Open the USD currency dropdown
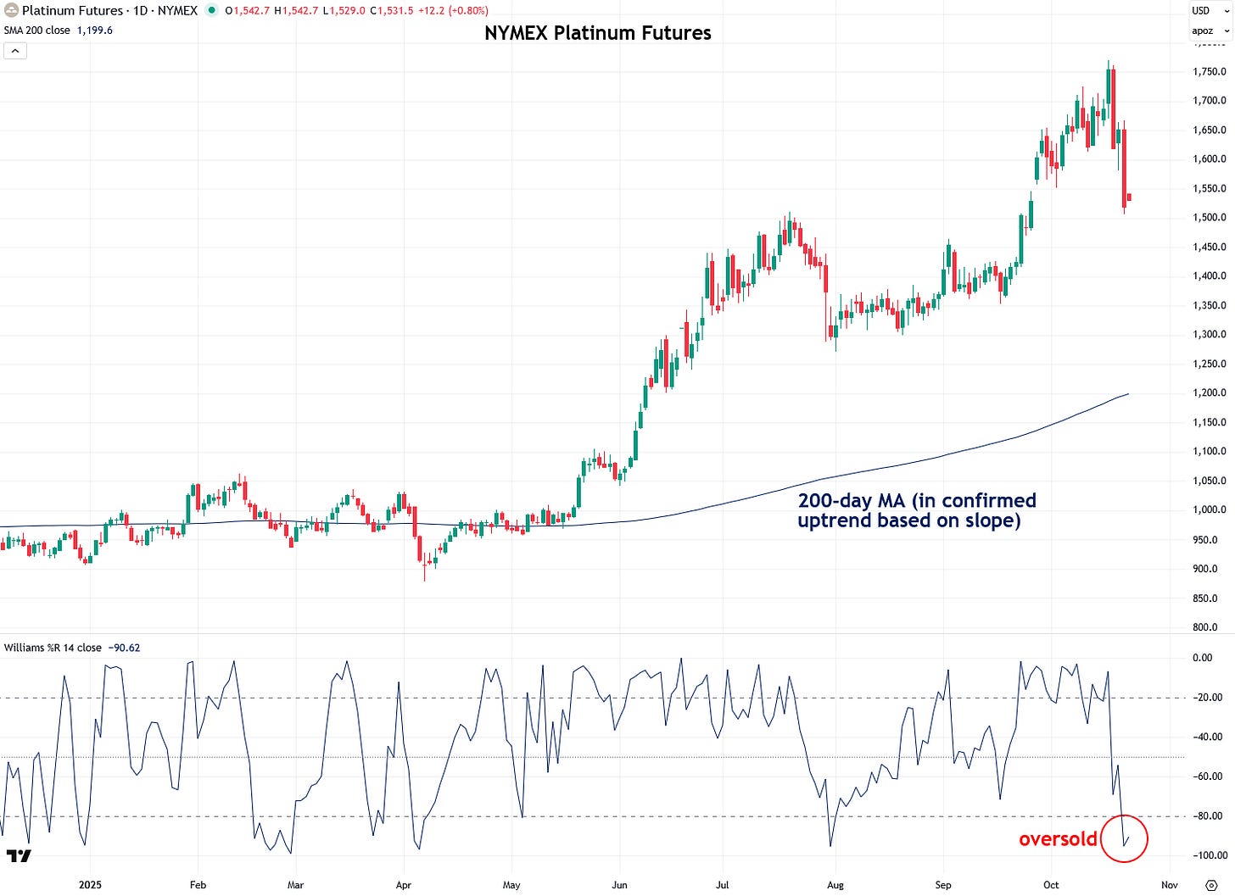The width and height of the screenshot is (1235, 896). click(x=1210, y=11)
